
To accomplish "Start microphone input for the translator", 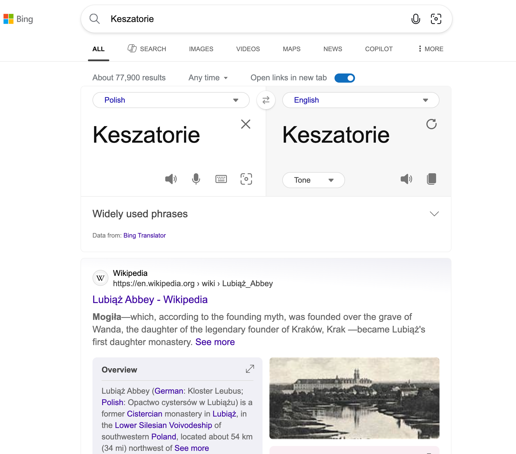I will [196, 179].
